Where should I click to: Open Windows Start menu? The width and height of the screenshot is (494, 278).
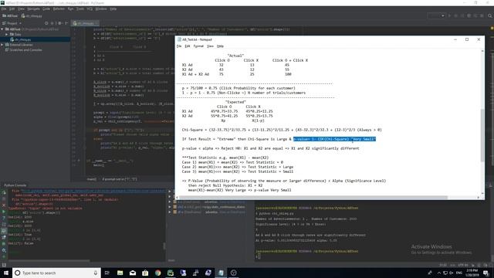[6, 273]
